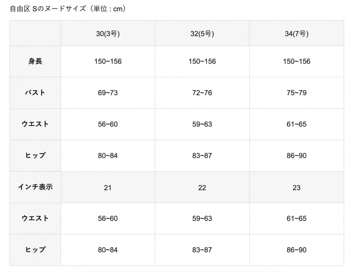This screenshot has height=272, width=354.
Task: Select the 身長 row label
Action: point(35,61)
